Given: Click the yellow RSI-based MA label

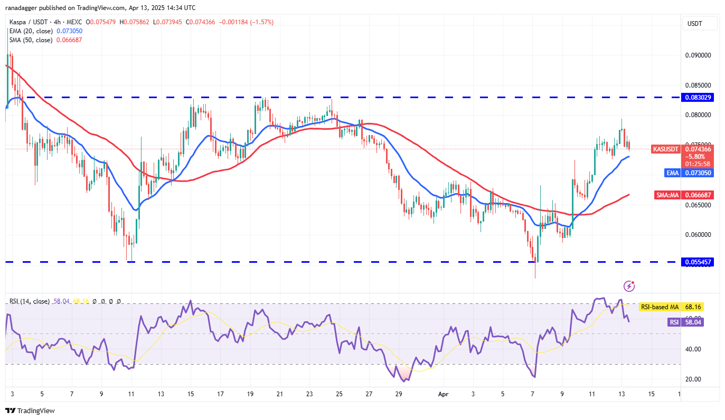Looking at the screenshot, I should [659, 307].
